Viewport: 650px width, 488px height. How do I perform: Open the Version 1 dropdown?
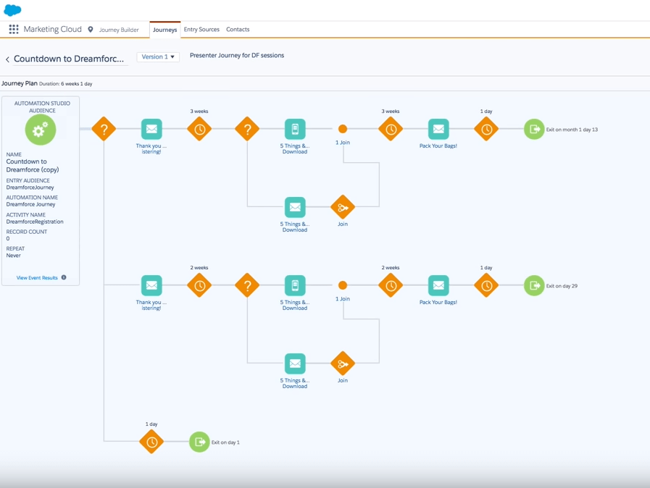(x=158, y=56)
